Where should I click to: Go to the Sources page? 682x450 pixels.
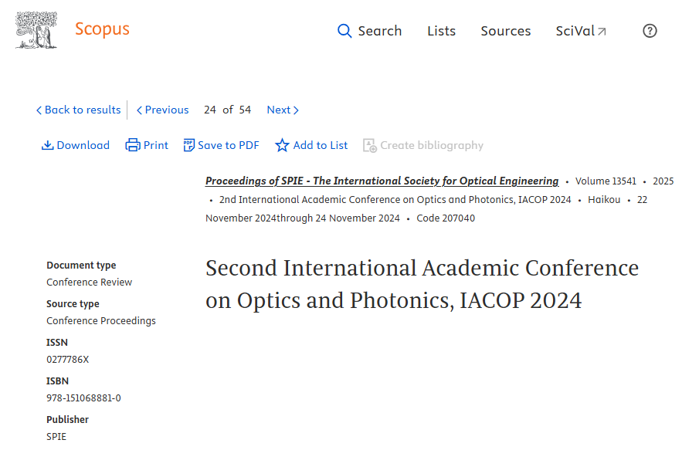coord(505,31)
